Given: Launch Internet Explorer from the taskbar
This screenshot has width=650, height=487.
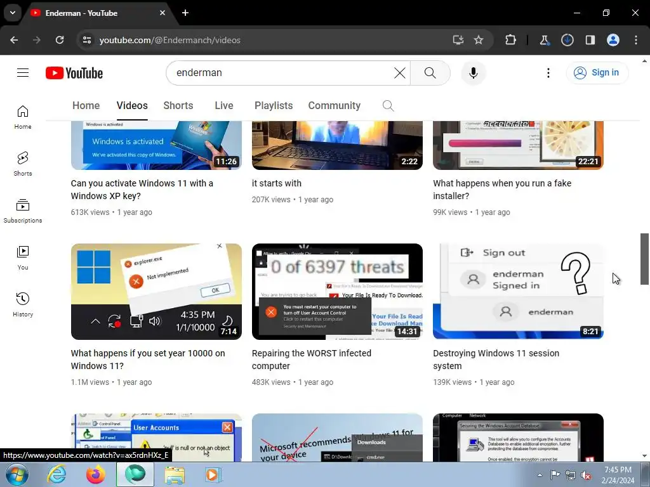Looking at the screenshot, I should 56,474.
